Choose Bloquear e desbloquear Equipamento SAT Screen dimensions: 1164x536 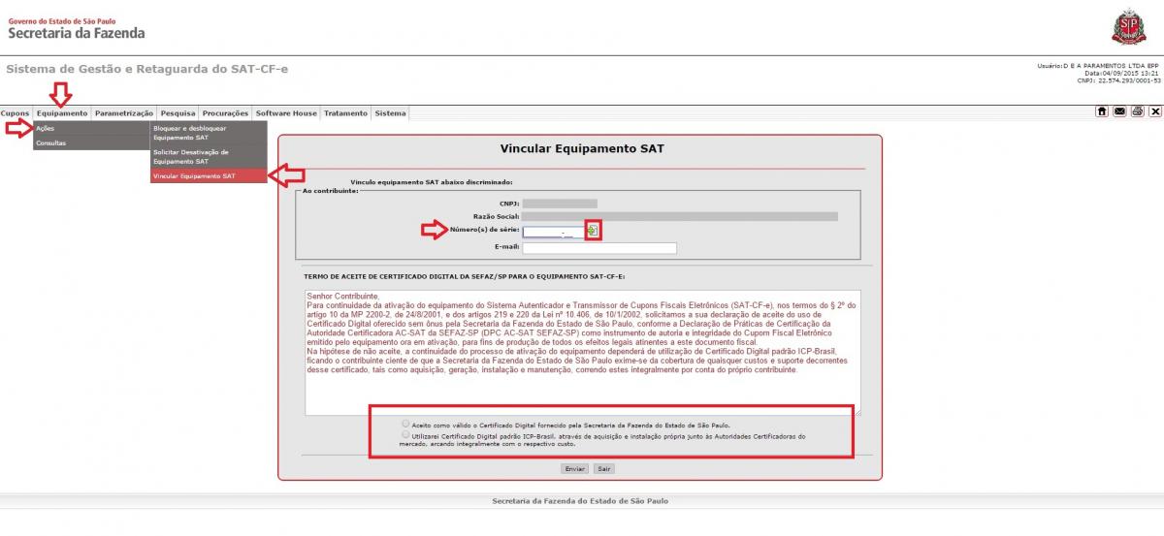(209, 133)
